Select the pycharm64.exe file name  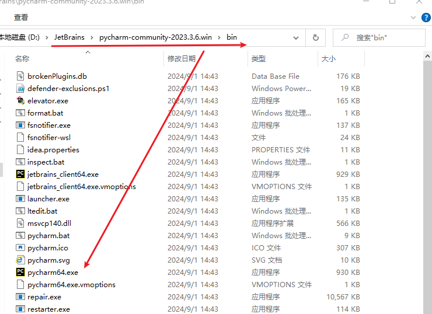53,273
